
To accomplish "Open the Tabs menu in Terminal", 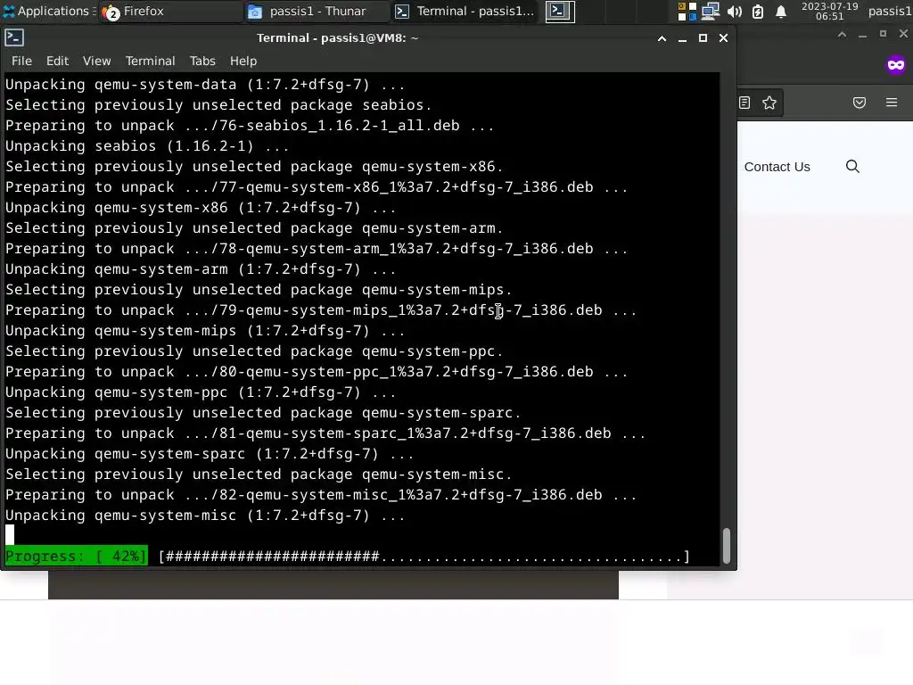I will [202, 61].
